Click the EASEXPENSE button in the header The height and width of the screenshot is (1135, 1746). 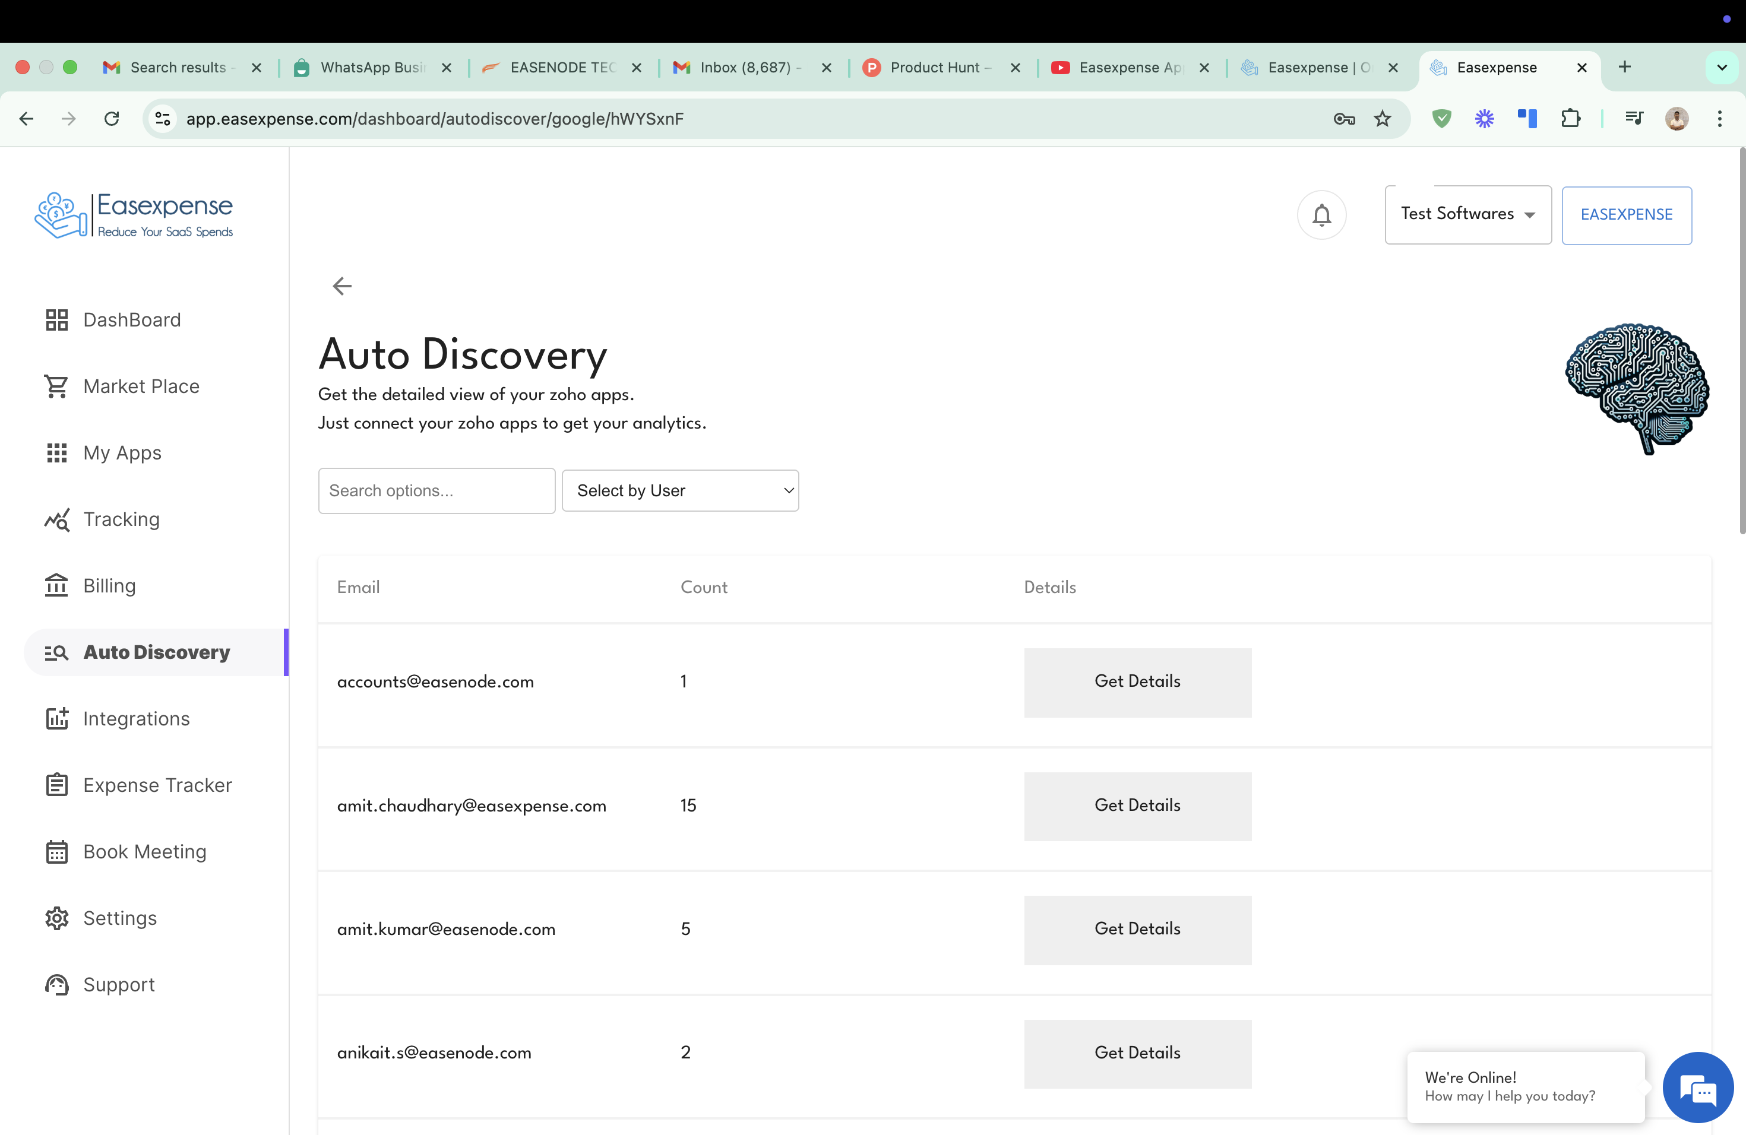(x=1627, y=215)
